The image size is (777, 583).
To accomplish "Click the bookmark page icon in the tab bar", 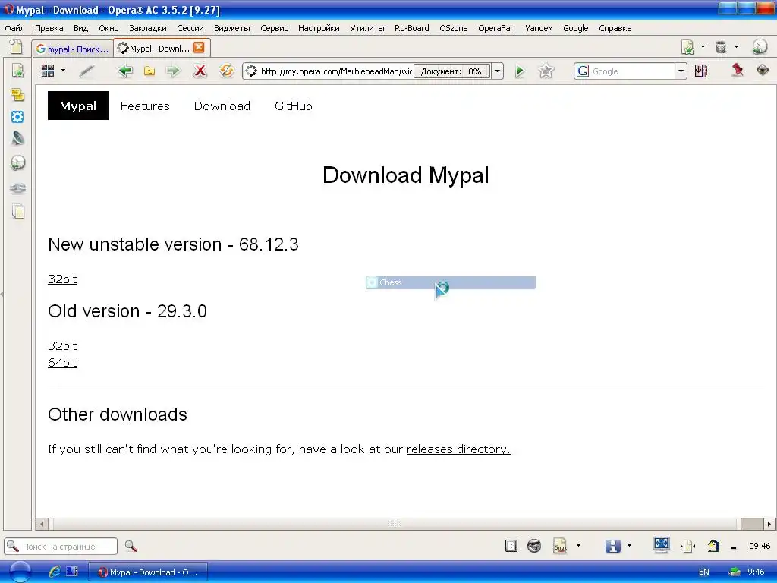I will [x=687, y=47].
